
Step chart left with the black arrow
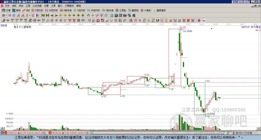(52, 15)
